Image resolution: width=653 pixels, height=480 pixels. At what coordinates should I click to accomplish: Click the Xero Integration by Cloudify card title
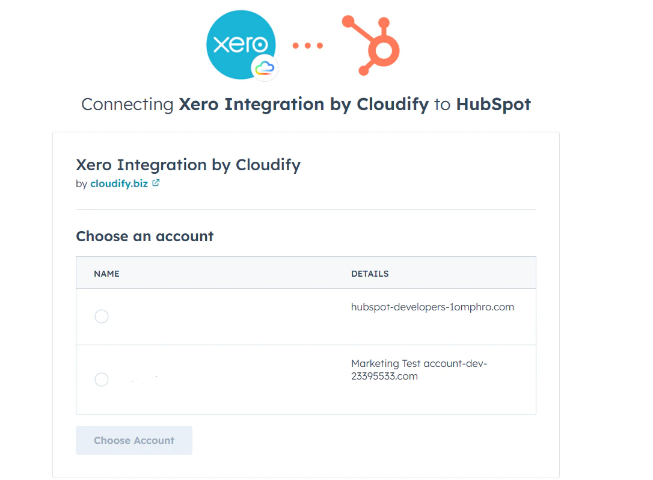tap(188, 165)
